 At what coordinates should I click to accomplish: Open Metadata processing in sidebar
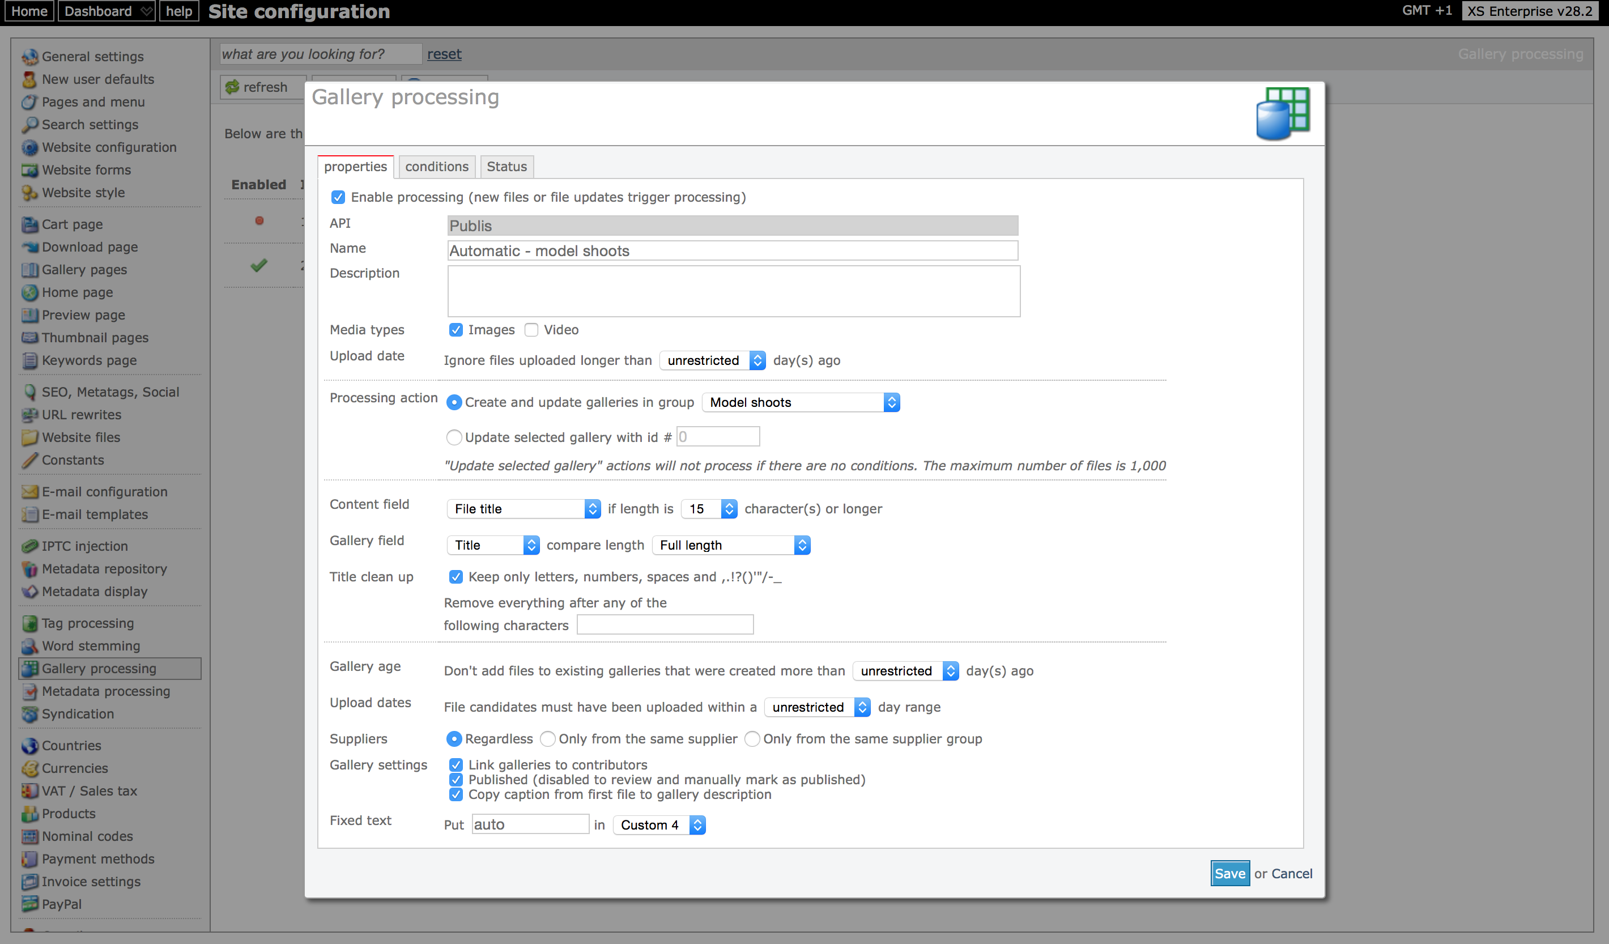coord(106,691)
